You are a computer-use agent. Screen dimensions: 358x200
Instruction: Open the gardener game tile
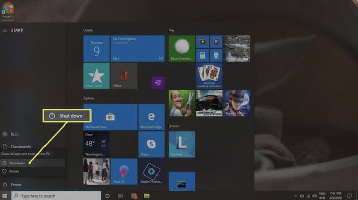coord(182,103)
